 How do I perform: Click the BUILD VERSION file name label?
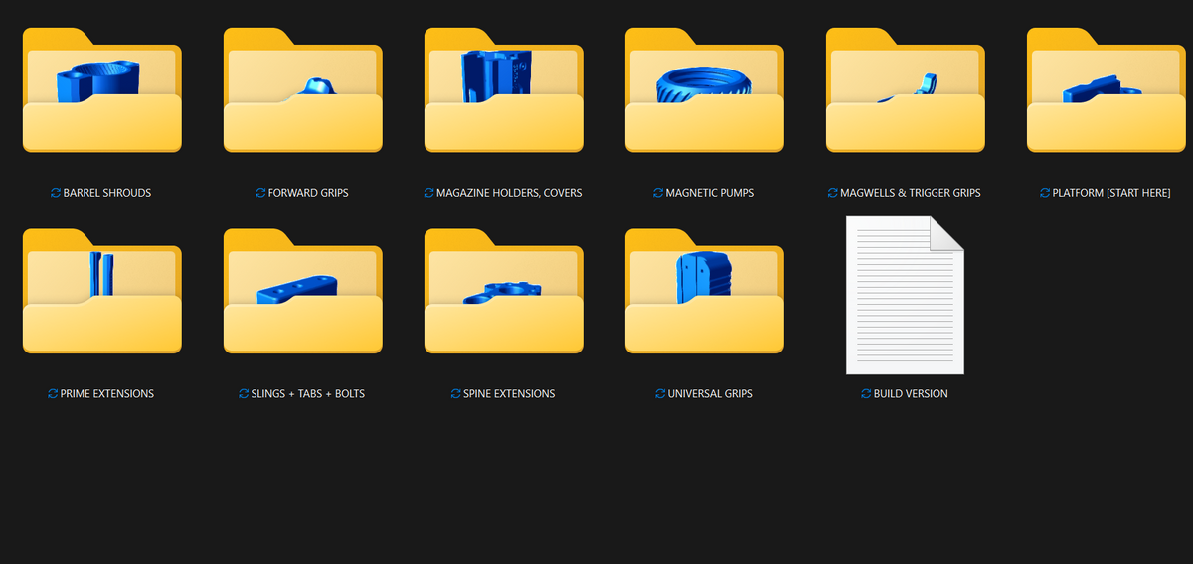911,394
